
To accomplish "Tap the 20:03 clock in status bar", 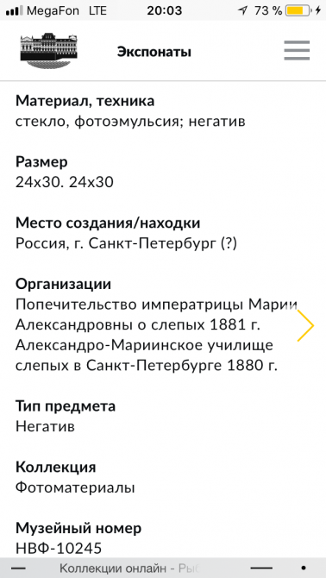I will coord(164,10).
